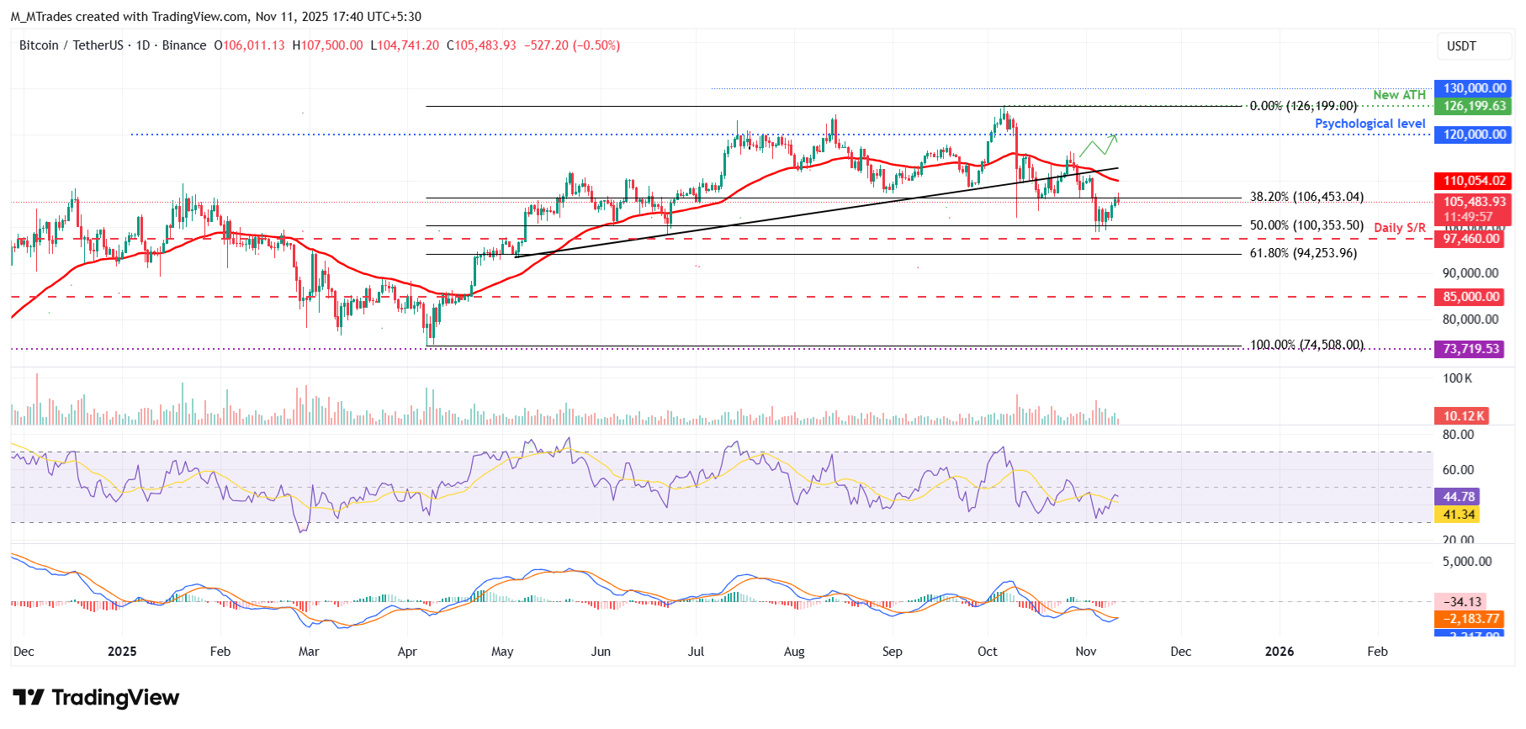Select the 97,460.00 Daily S/R price tag
The image size is (1526, 729).
pos(1471,239)
